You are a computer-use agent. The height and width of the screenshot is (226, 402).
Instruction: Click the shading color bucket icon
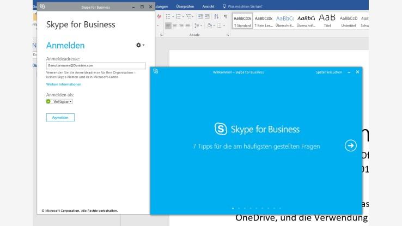point(210,26)
